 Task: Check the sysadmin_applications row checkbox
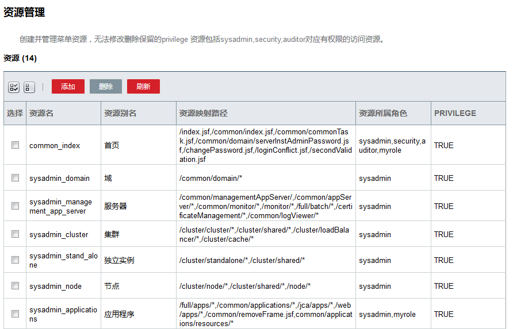click(x=16, y=314)
